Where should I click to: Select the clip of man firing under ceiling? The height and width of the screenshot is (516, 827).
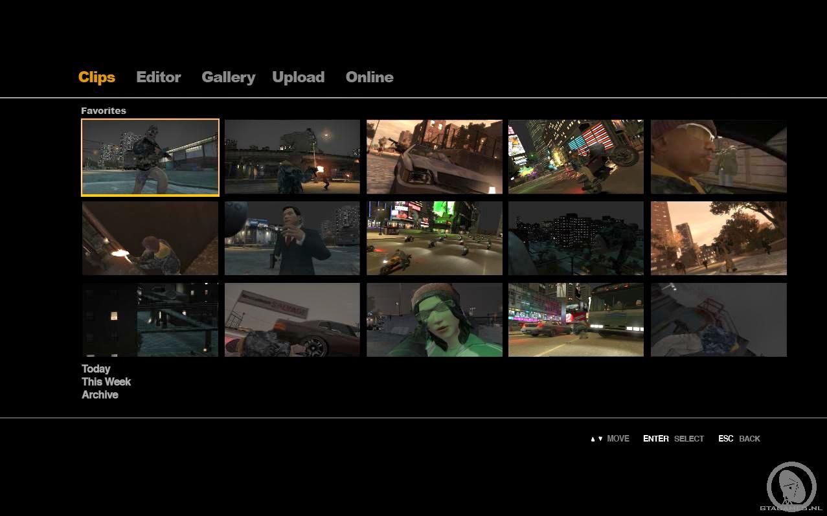coord(150,238)
